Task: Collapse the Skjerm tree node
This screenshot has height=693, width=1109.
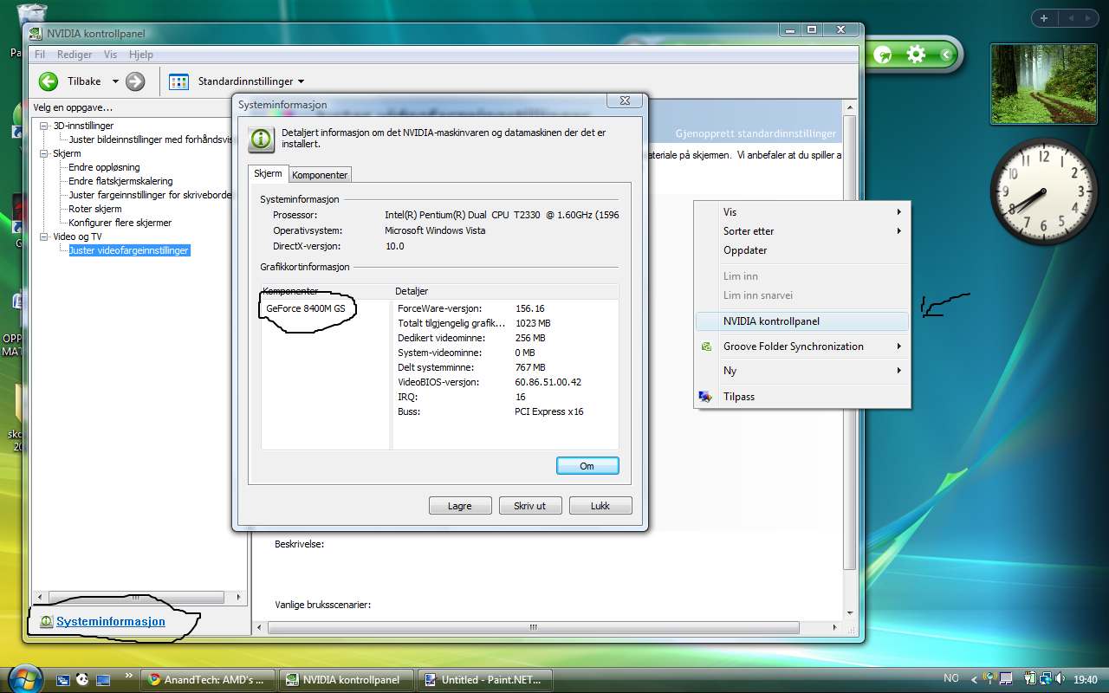Action: (x=44, y=153)
